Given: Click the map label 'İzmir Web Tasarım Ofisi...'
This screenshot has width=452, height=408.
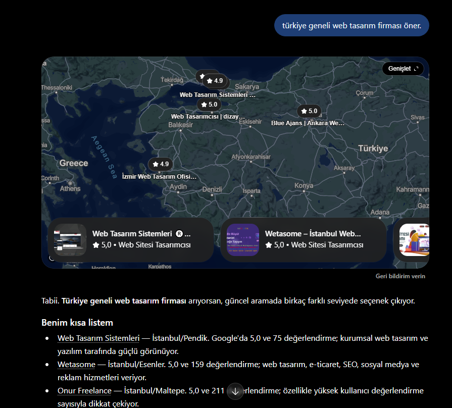Looking at the screenshot, I should 159,176.
